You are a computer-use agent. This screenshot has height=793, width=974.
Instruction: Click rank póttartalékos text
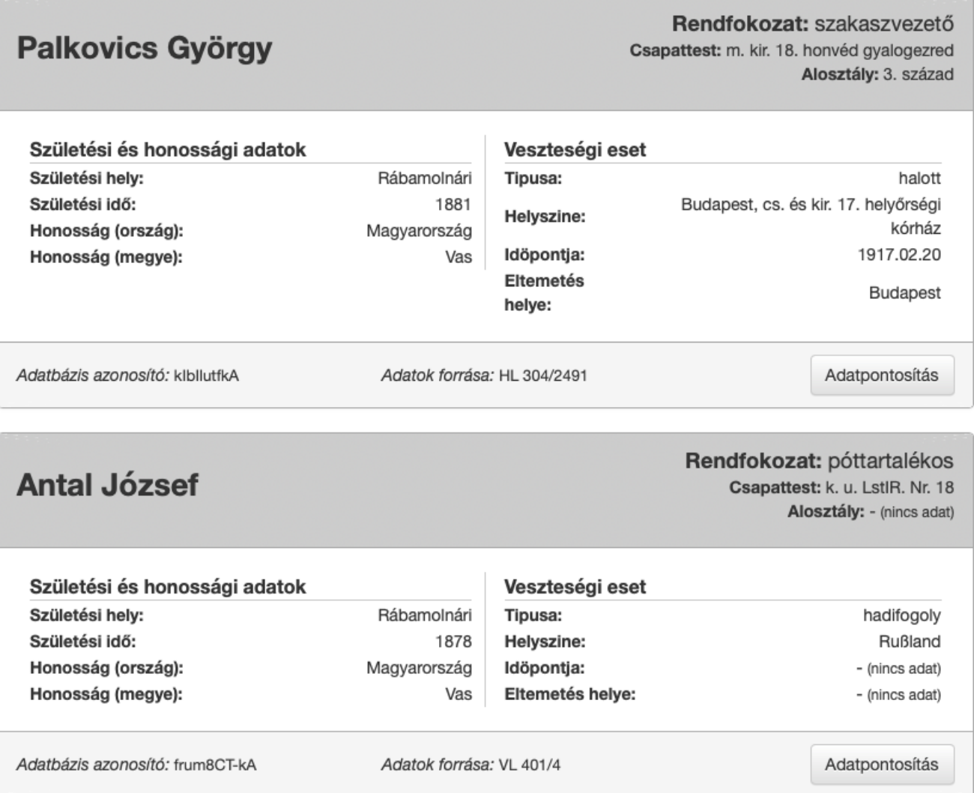pos(891,461)
